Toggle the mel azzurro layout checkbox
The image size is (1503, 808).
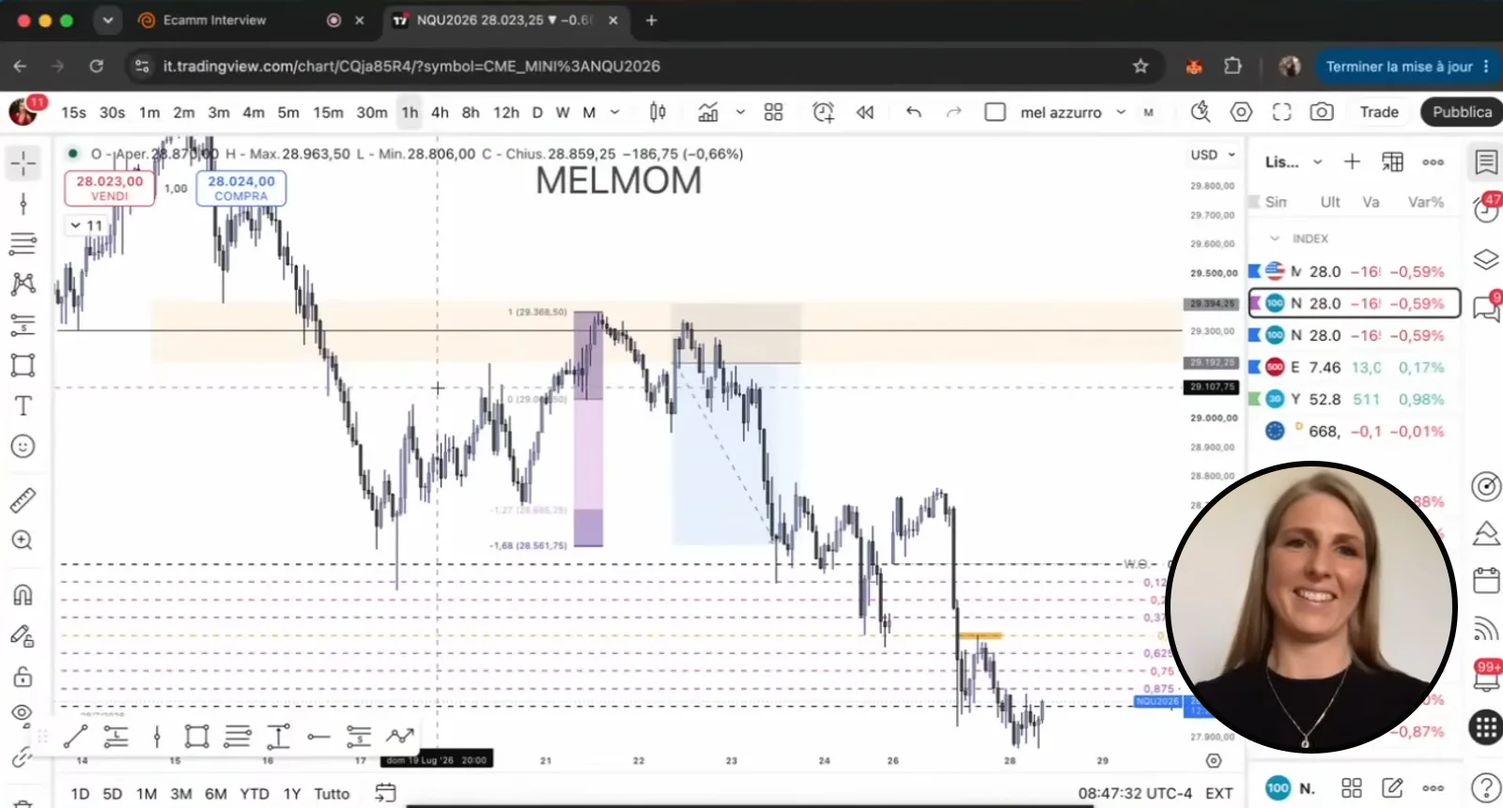(x=995, y=113)
